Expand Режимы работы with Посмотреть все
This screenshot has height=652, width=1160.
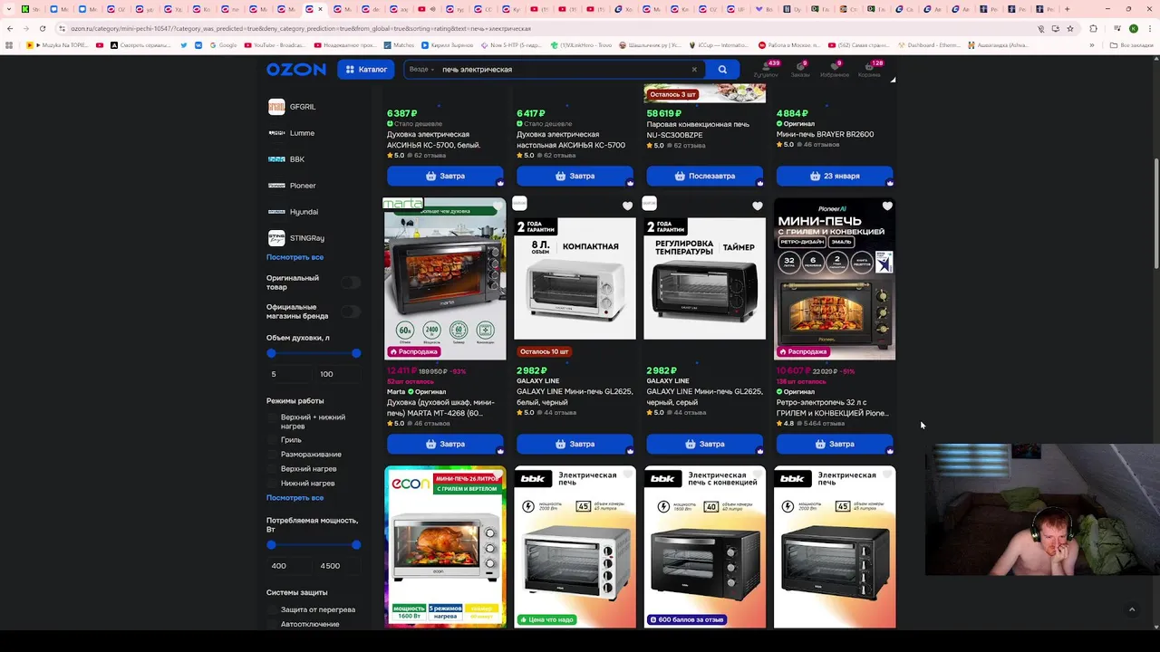(x=295, y=498)
